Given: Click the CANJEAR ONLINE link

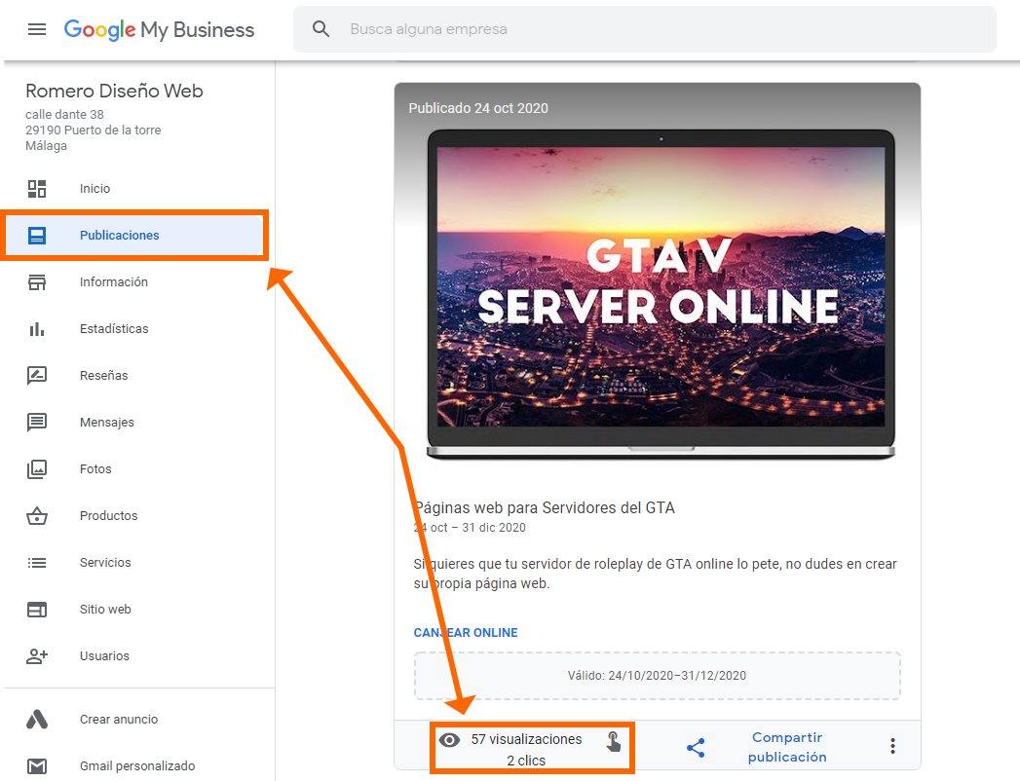Looking at the screenshot, I should pyautogui.click(x=466, y=633).
